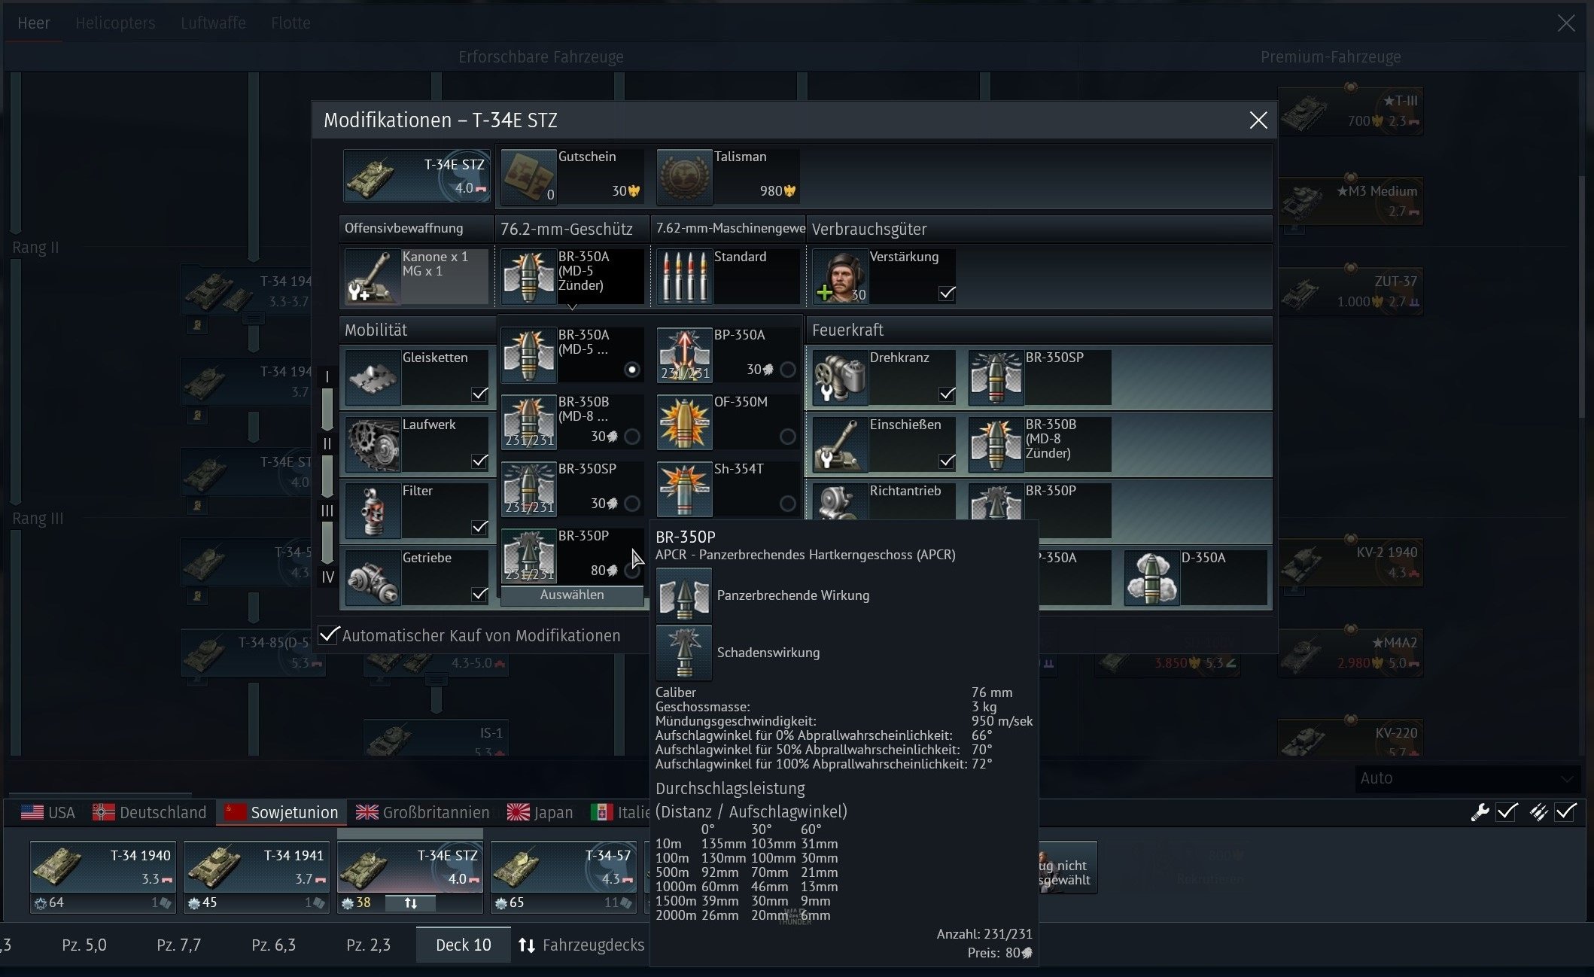The width and height of the screenshot is (1594, 977).
Task: Select the BR-350B (MD-8) radio button
Action: [632, 437]
